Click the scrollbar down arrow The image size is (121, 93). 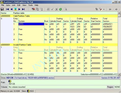coord(119,74)
